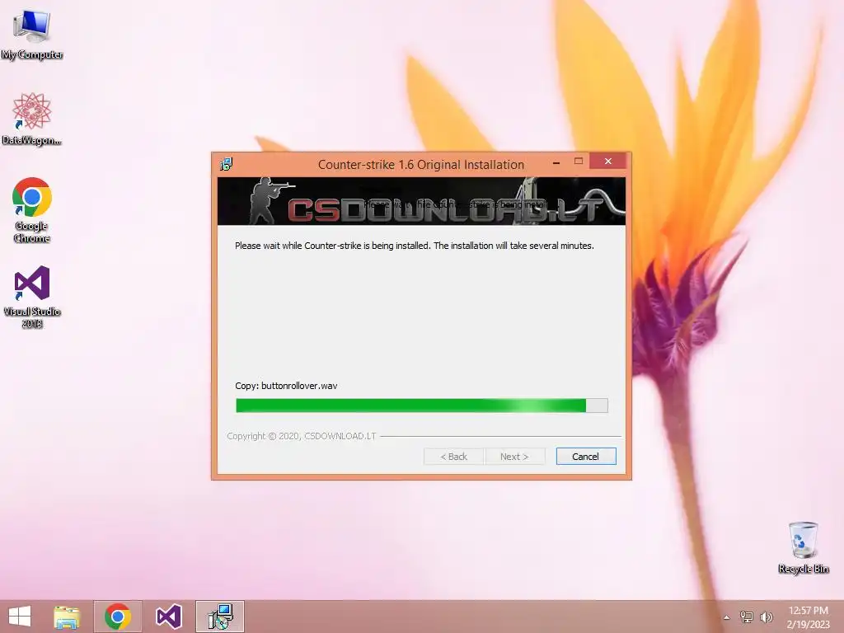Open the Visual Studio 2013 desktop shortcut
844x633 pixels.
pos(32,297)
